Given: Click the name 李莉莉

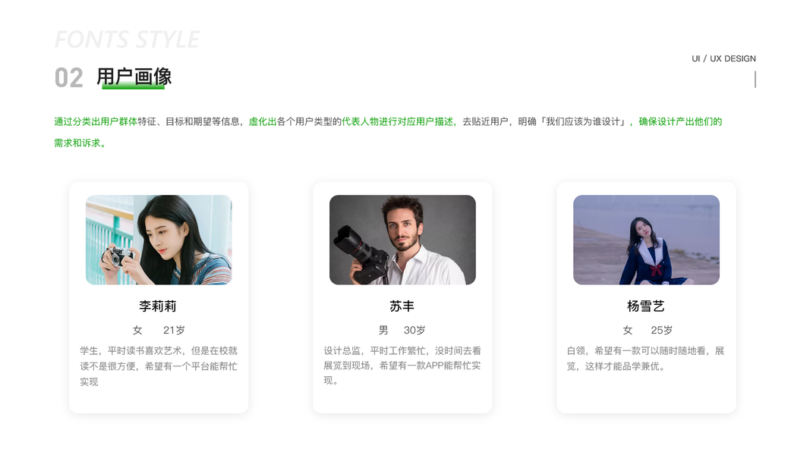Looking at the screenshot, I should (158, 306).
